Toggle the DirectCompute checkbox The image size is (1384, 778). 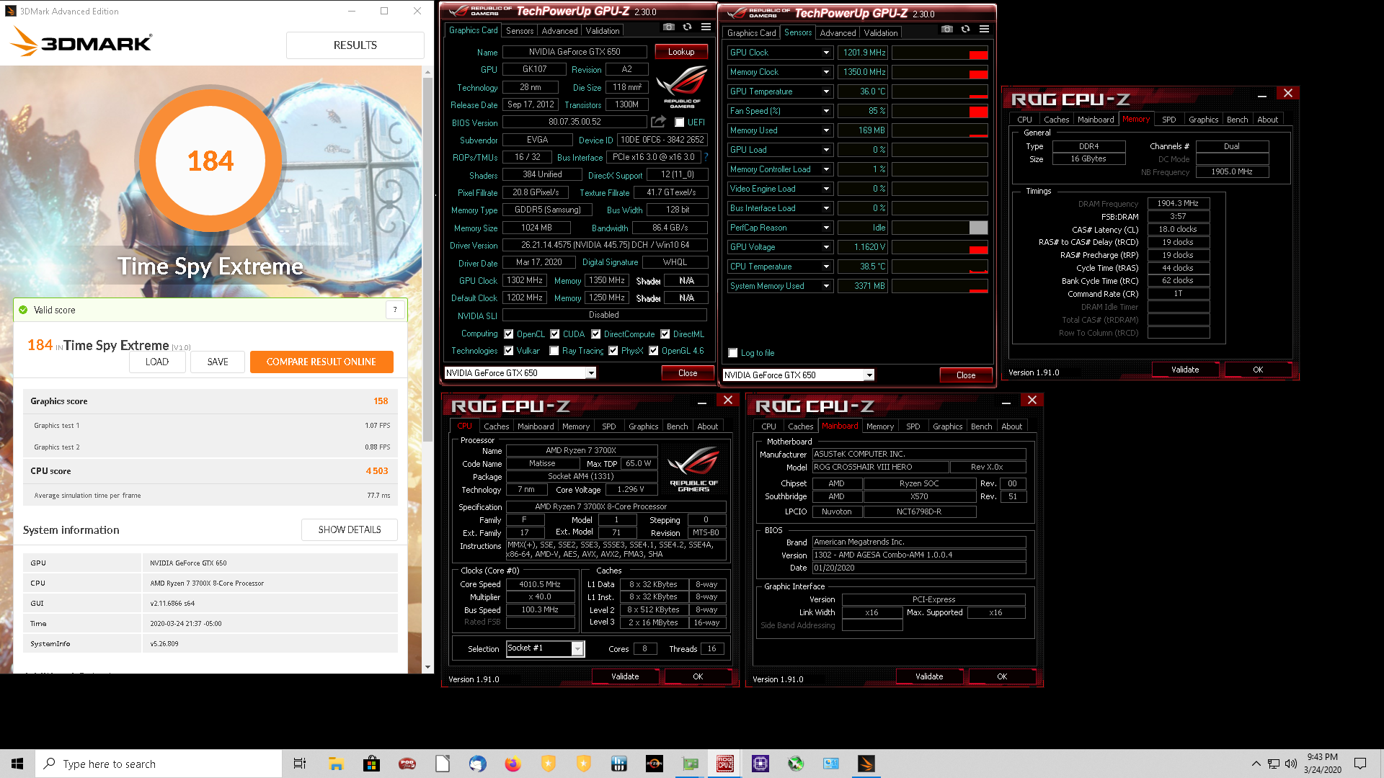(x=596, y=334)
